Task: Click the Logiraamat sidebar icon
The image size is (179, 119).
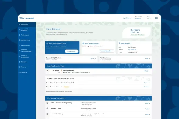Action: pyautogui.click(x=20, y=72)
